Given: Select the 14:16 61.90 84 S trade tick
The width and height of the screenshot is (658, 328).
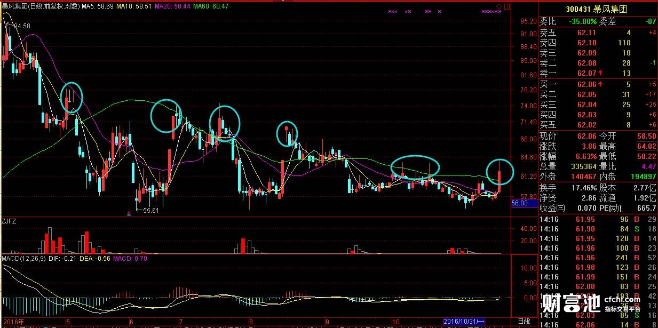Looking at the screenshot, I should pyautogui.click(x=598, y=229).
